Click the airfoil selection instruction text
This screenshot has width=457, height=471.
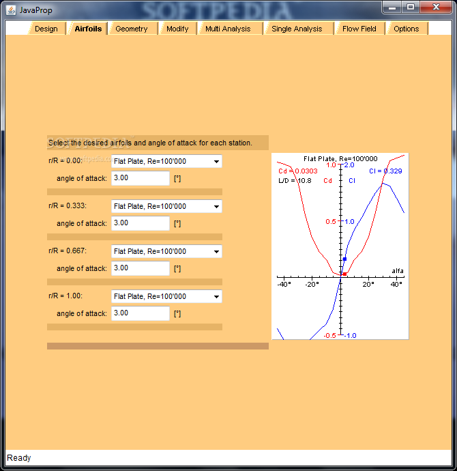click(150, 143)
